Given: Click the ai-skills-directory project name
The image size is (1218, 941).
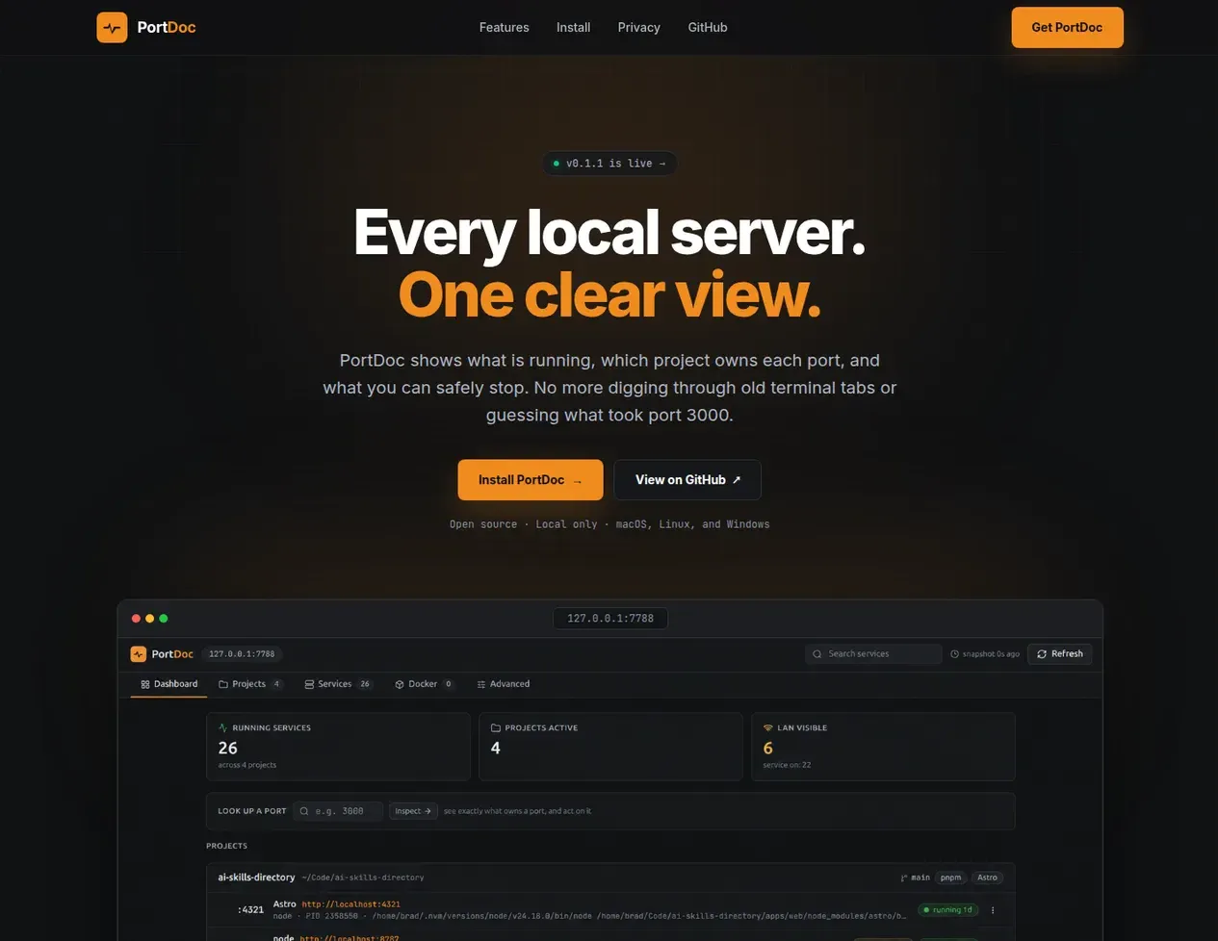Looking at the screenshot, I should (256, 877).
